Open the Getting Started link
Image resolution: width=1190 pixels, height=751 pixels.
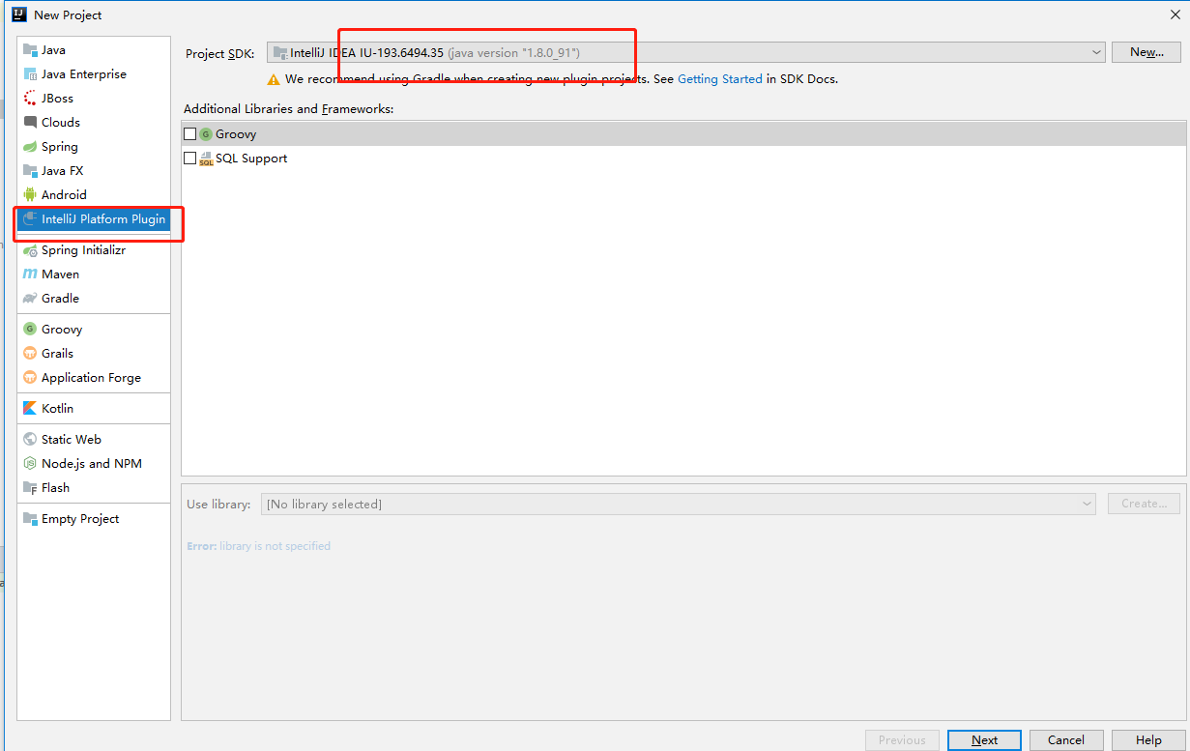(x=719, y=79)
